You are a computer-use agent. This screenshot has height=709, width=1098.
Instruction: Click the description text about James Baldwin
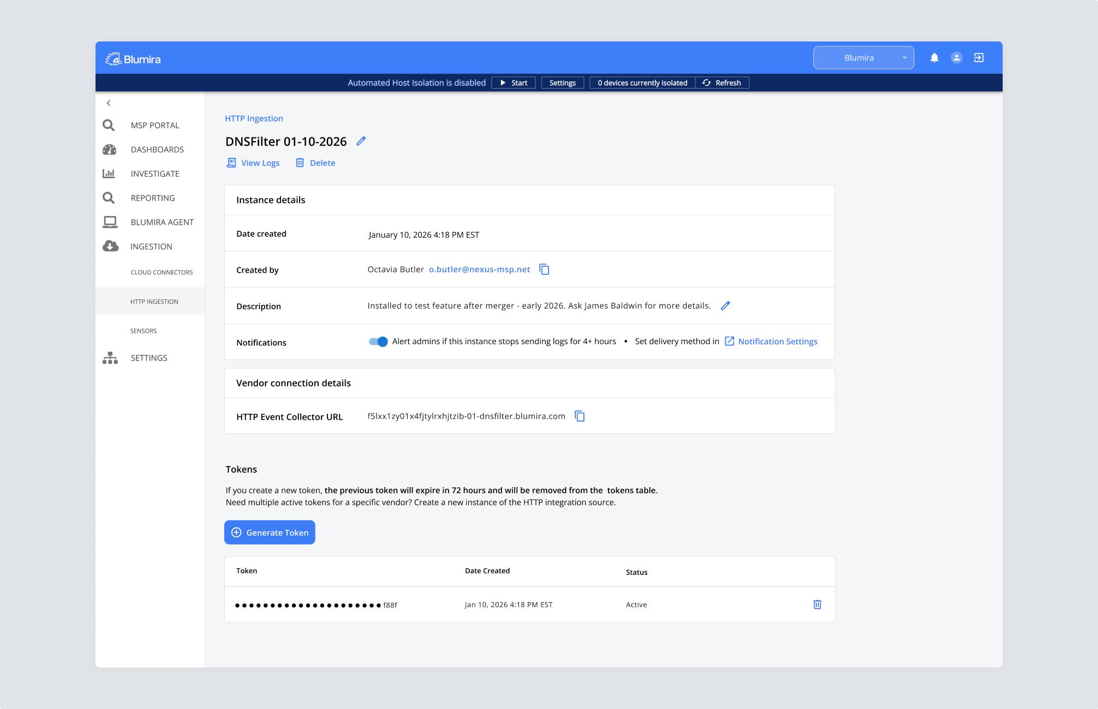pos(539,306)
